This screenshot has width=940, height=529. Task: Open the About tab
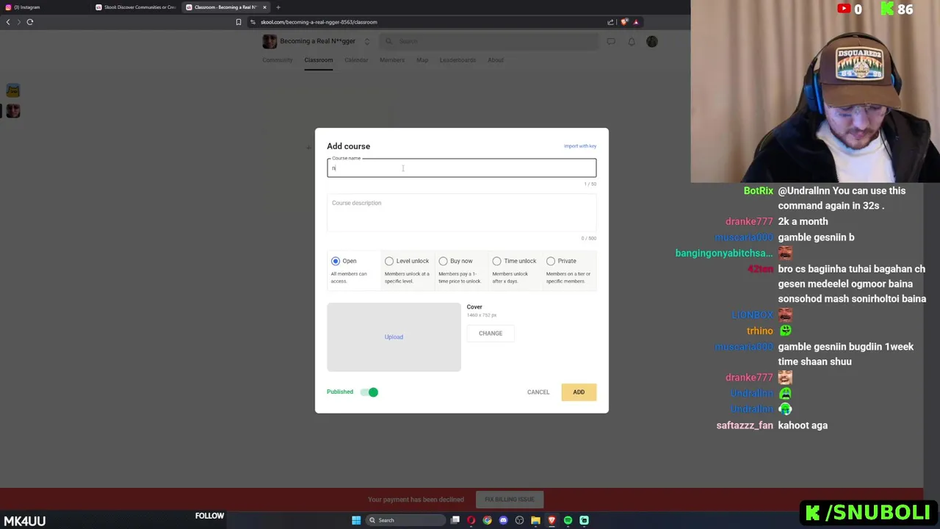tap(496, 60)
